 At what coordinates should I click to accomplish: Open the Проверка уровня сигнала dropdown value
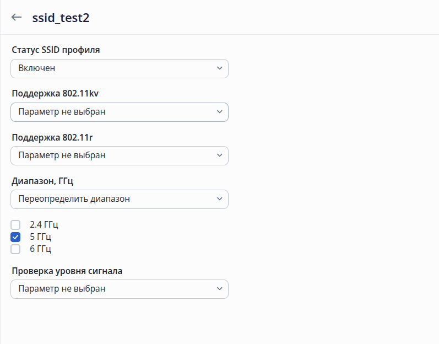click(120, 289)
